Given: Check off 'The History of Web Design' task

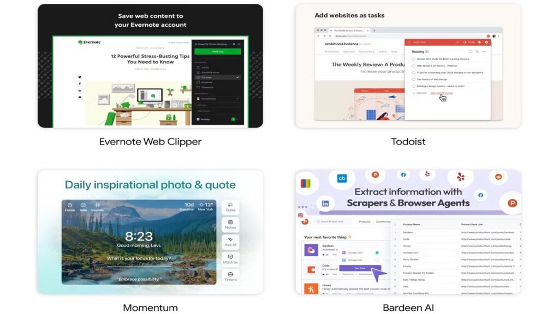Looking at the screenshot, I should [x=414, y=80].
